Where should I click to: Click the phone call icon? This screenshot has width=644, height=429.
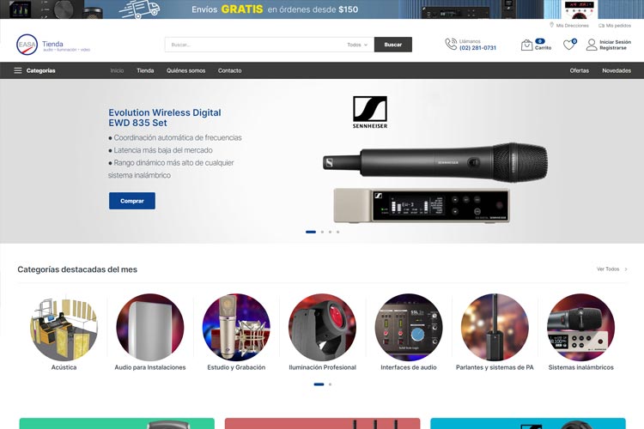451,45
